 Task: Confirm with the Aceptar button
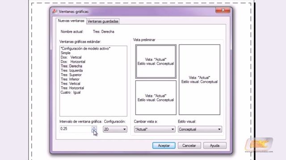[164, 145]
